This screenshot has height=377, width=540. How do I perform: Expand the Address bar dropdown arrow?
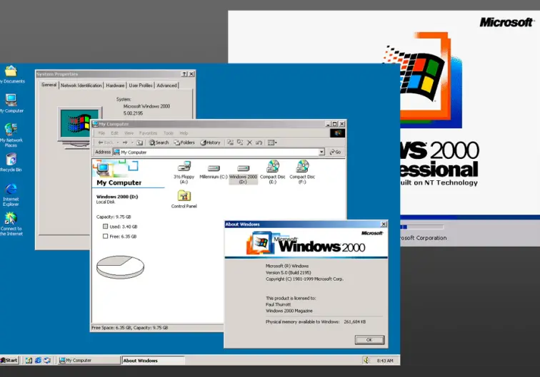[x=322, y=152]
